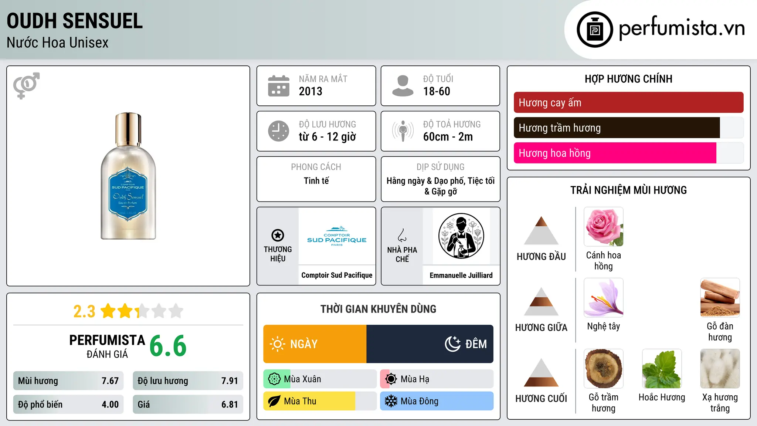Click the TRẢI NGHIỆM MÙI HƯƠNG heading
This screenshot has width=757, height=426.
click(x=628, y=190)
